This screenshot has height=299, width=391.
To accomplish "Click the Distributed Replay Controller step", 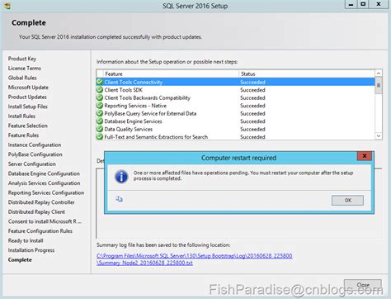I will (x=41, y=202).
